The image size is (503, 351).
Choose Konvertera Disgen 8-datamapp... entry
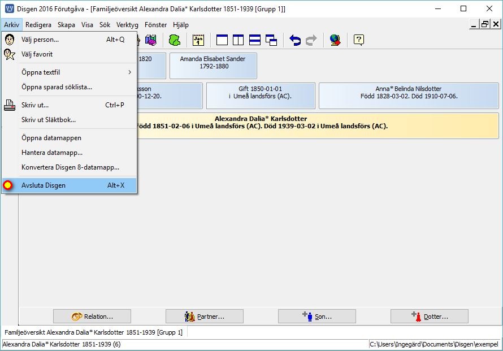[70, 167]
